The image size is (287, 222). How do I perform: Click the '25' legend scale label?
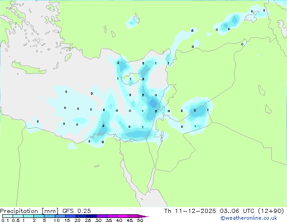click(x=88, y=220)
